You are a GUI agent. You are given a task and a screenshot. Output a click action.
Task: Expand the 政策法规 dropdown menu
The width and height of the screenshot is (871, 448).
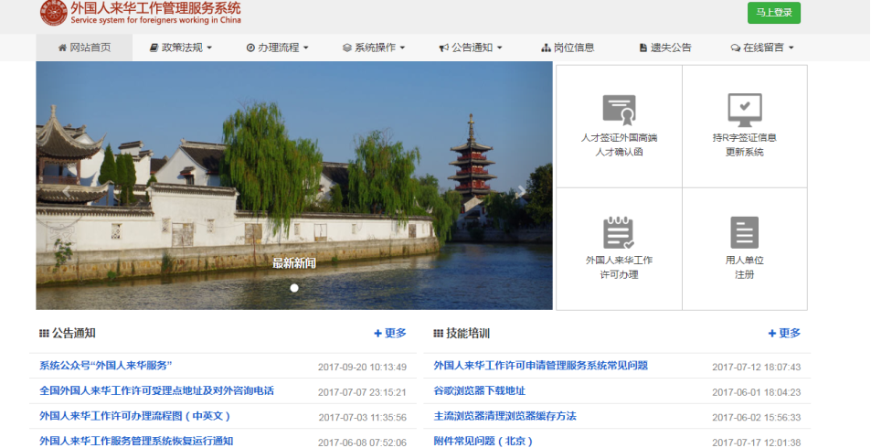(x=180, y=48)
